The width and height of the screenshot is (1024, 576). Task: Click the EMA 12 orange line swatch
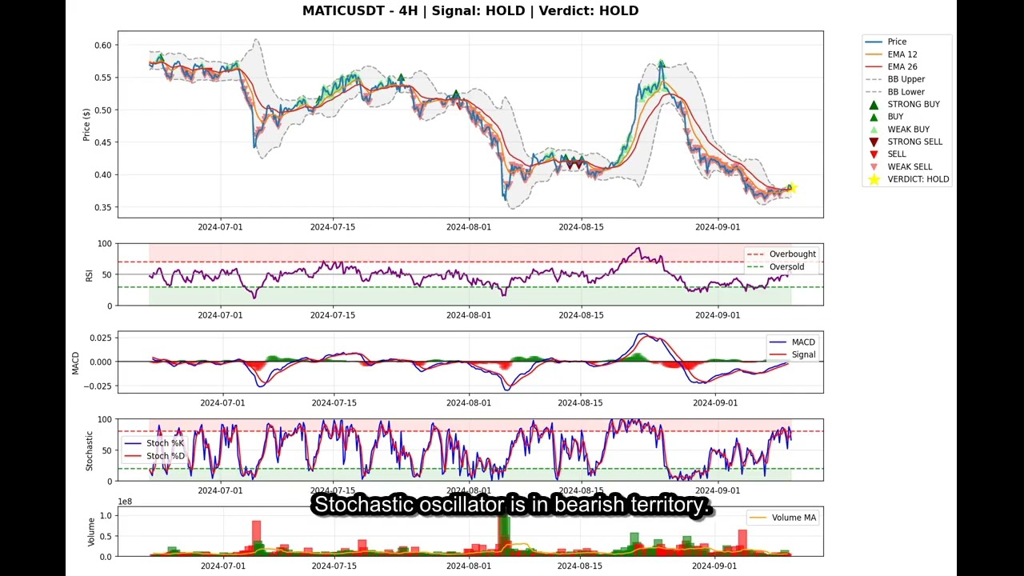tap(874, 54)
